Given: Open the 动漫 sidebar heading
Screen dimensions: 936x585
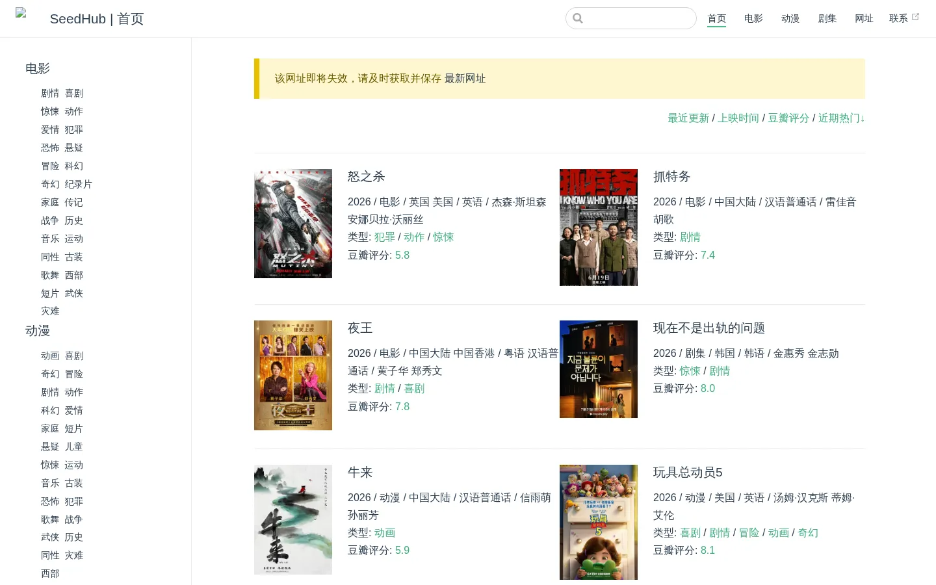Looking at the screenshot, I should point(38,331).
